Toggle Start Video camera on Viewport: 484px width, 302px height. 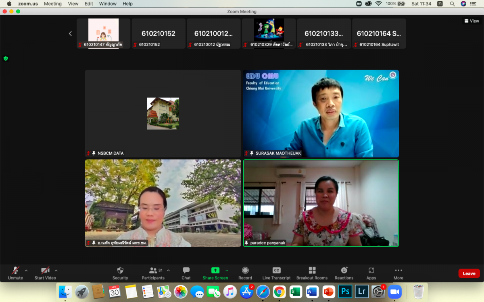click(45, 270)
